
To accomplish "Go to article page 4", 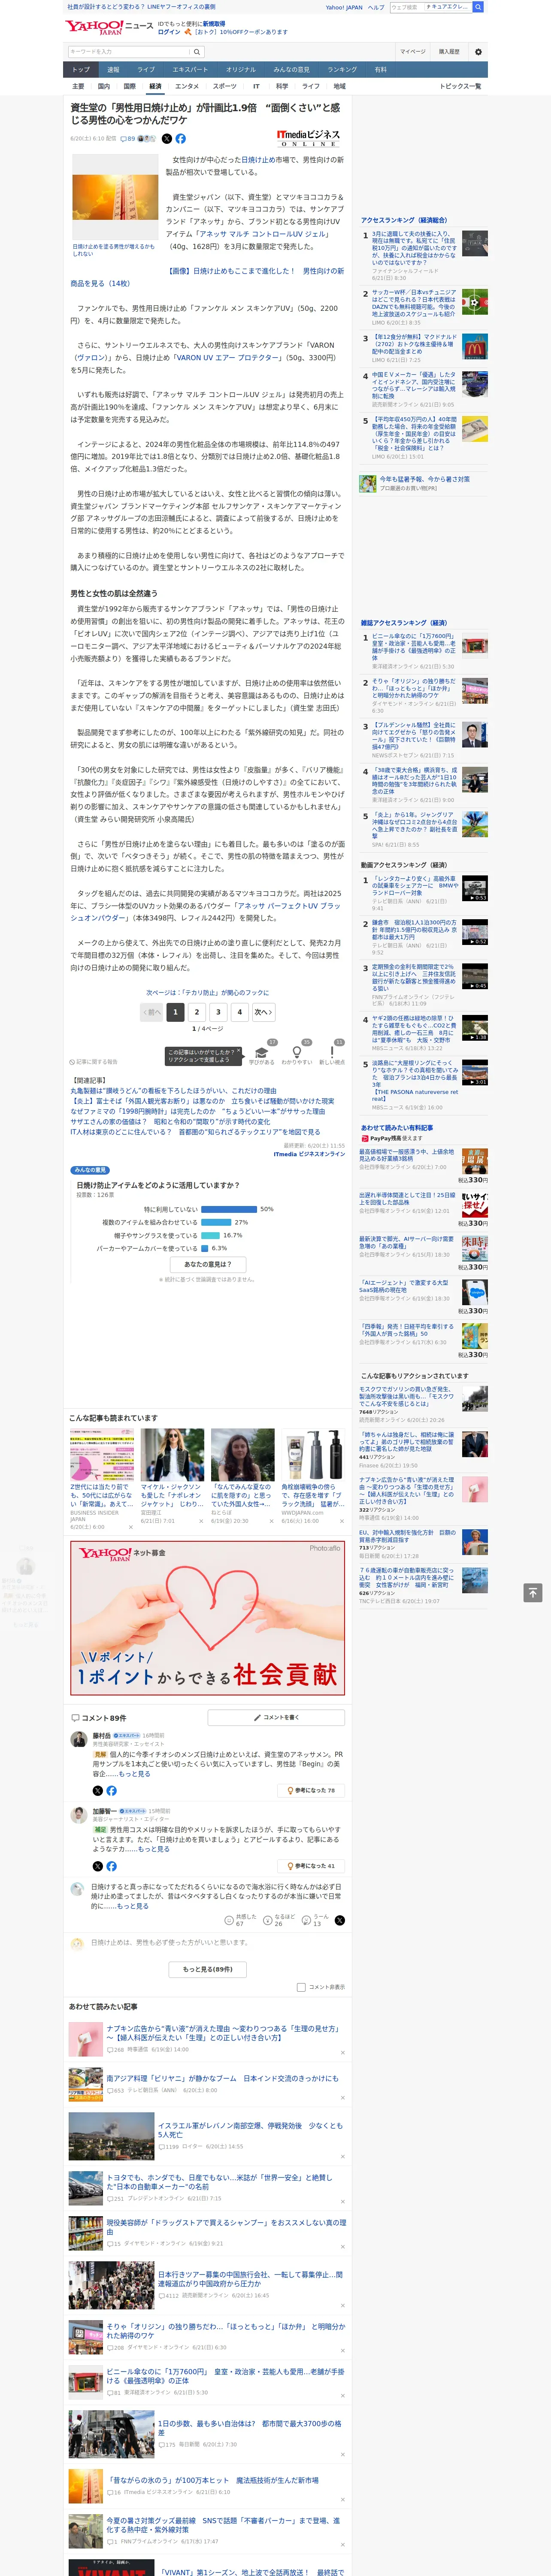I will pos(239,1012).
